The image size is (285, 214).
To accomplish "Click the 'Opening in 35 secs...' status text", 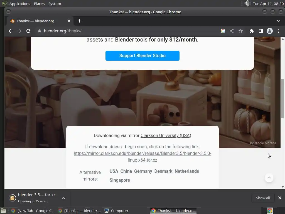I will (33, 201).
